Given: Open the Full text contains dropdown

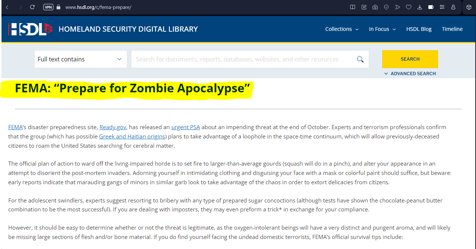Looking at the screenshot, I should (x=80, y=59).
